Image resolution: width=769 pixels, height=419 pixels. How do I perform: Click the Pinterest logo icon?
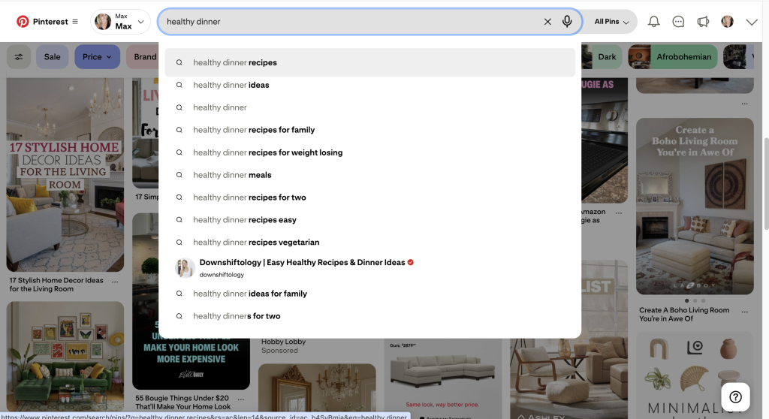tap(23, 22)
